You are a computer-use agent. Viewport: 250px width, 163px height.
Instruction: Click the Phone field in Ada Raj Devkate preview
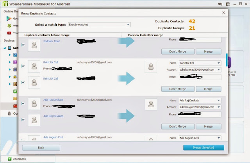tap(200, 114)
